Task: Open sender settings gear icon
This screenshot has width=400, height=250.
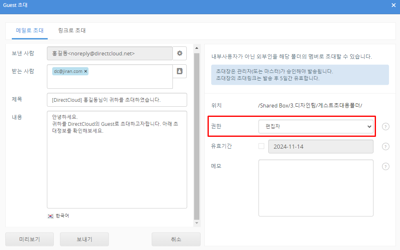Action: [180, 53]
